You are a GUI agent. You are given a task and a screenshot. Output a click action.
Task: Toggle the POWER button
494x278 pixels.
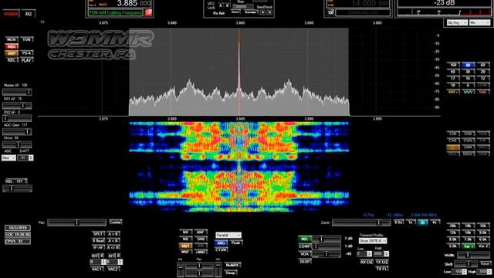(x=11, y=14)
